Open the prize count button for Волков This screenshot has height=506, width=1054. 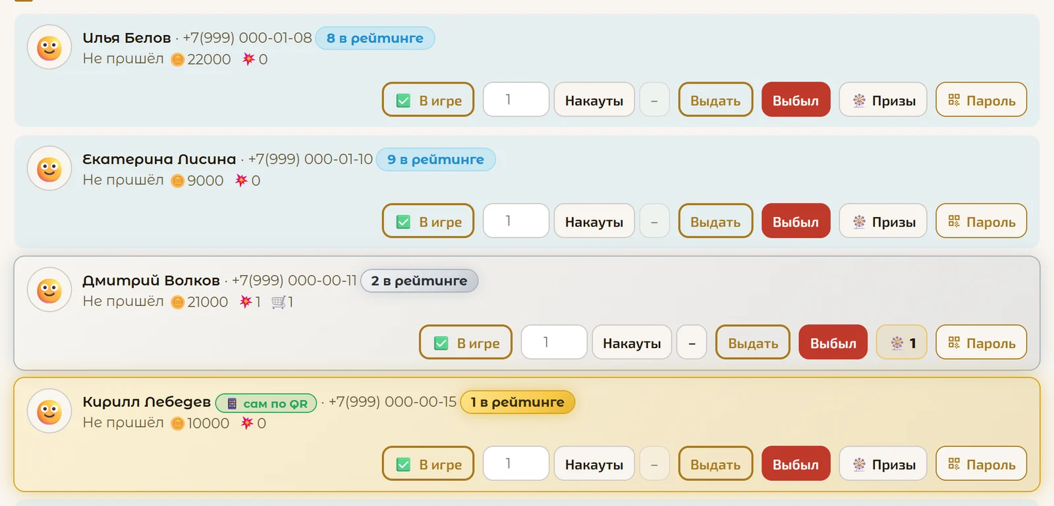902,342
